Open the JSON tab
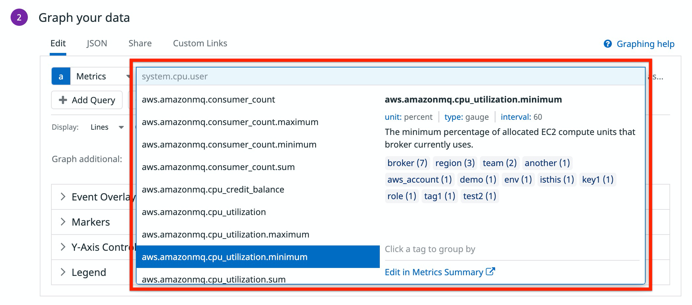The image size is (692, 305). [97, 43]
